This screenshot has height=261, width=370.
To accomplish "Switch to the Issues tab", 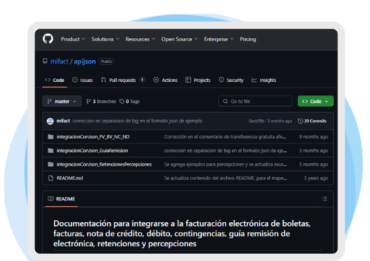I will click(83, 80).
